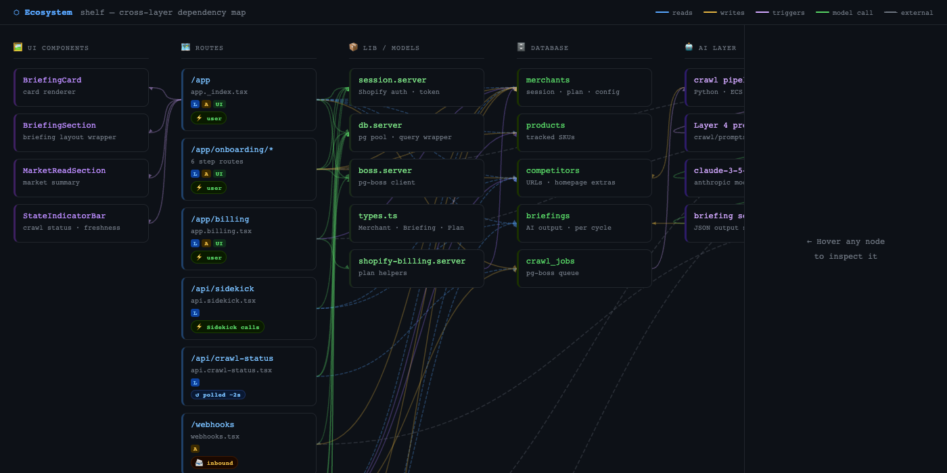This screenshot has width=947, height=473.
Task: Select the shopify-billing.server lib node
Action: (x=417, y=268)
